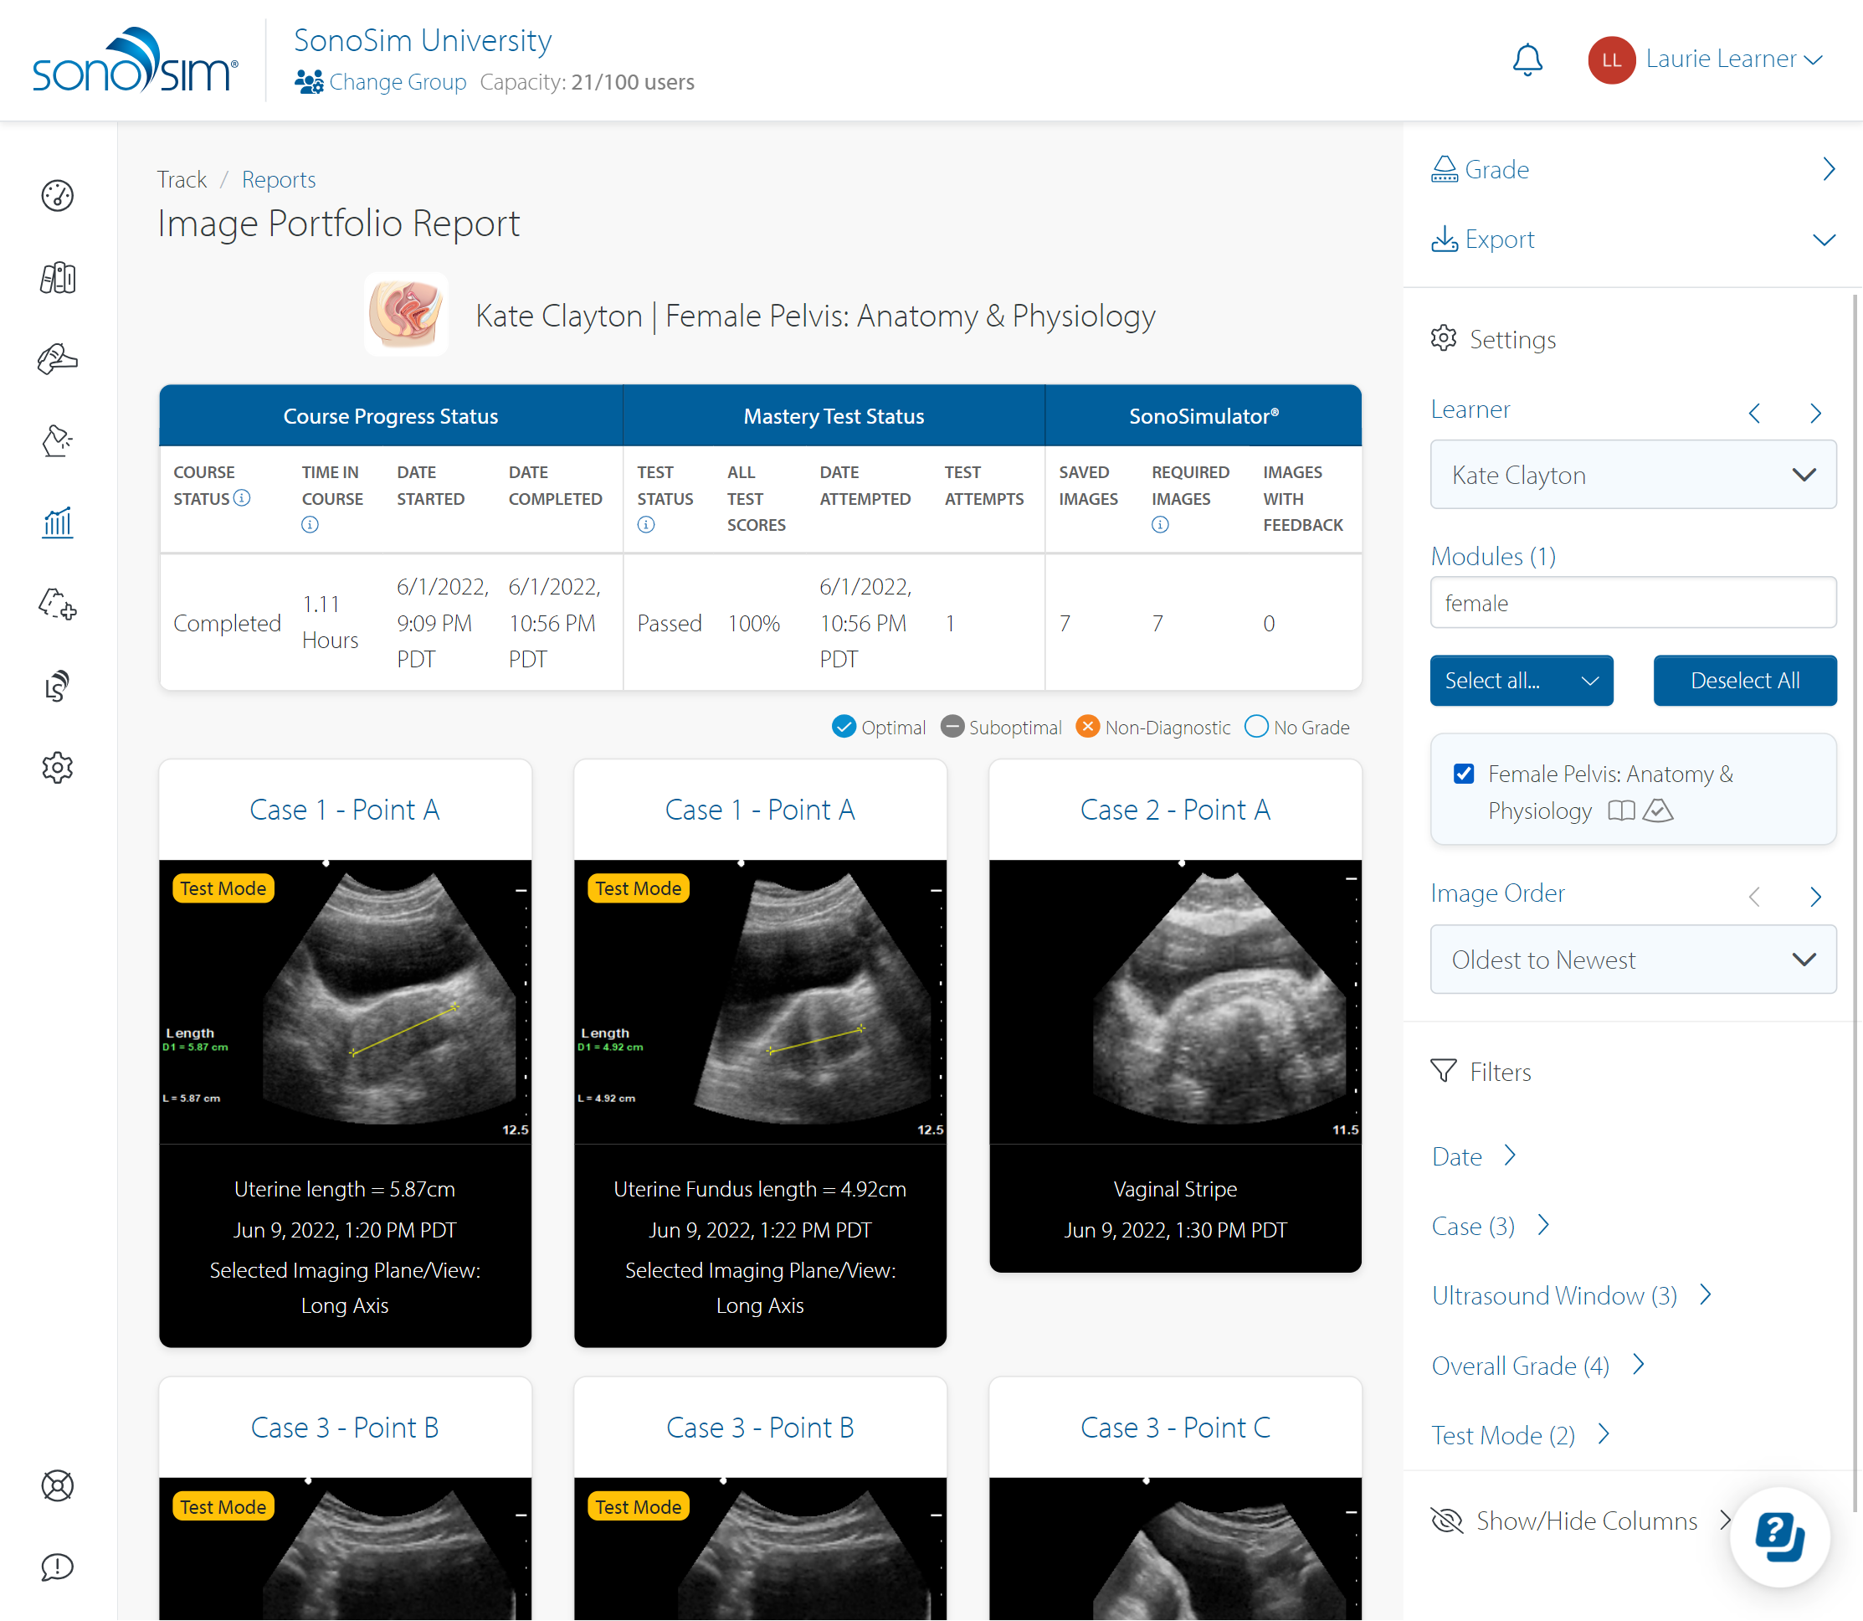
Task: Click the image icon beside Female Pelvis module
Action: click(1658, 811)
